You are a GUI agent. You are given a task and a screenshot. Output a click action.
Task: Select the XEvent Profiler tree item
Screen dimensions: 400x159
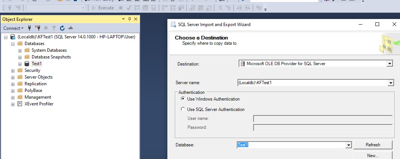point(39,104)
